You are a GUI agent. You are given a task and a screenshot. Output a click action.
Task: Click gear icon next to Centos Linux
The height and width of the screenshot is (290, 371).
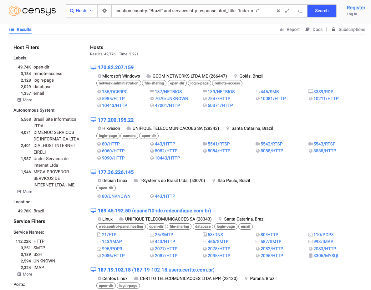tap(99, 278)
